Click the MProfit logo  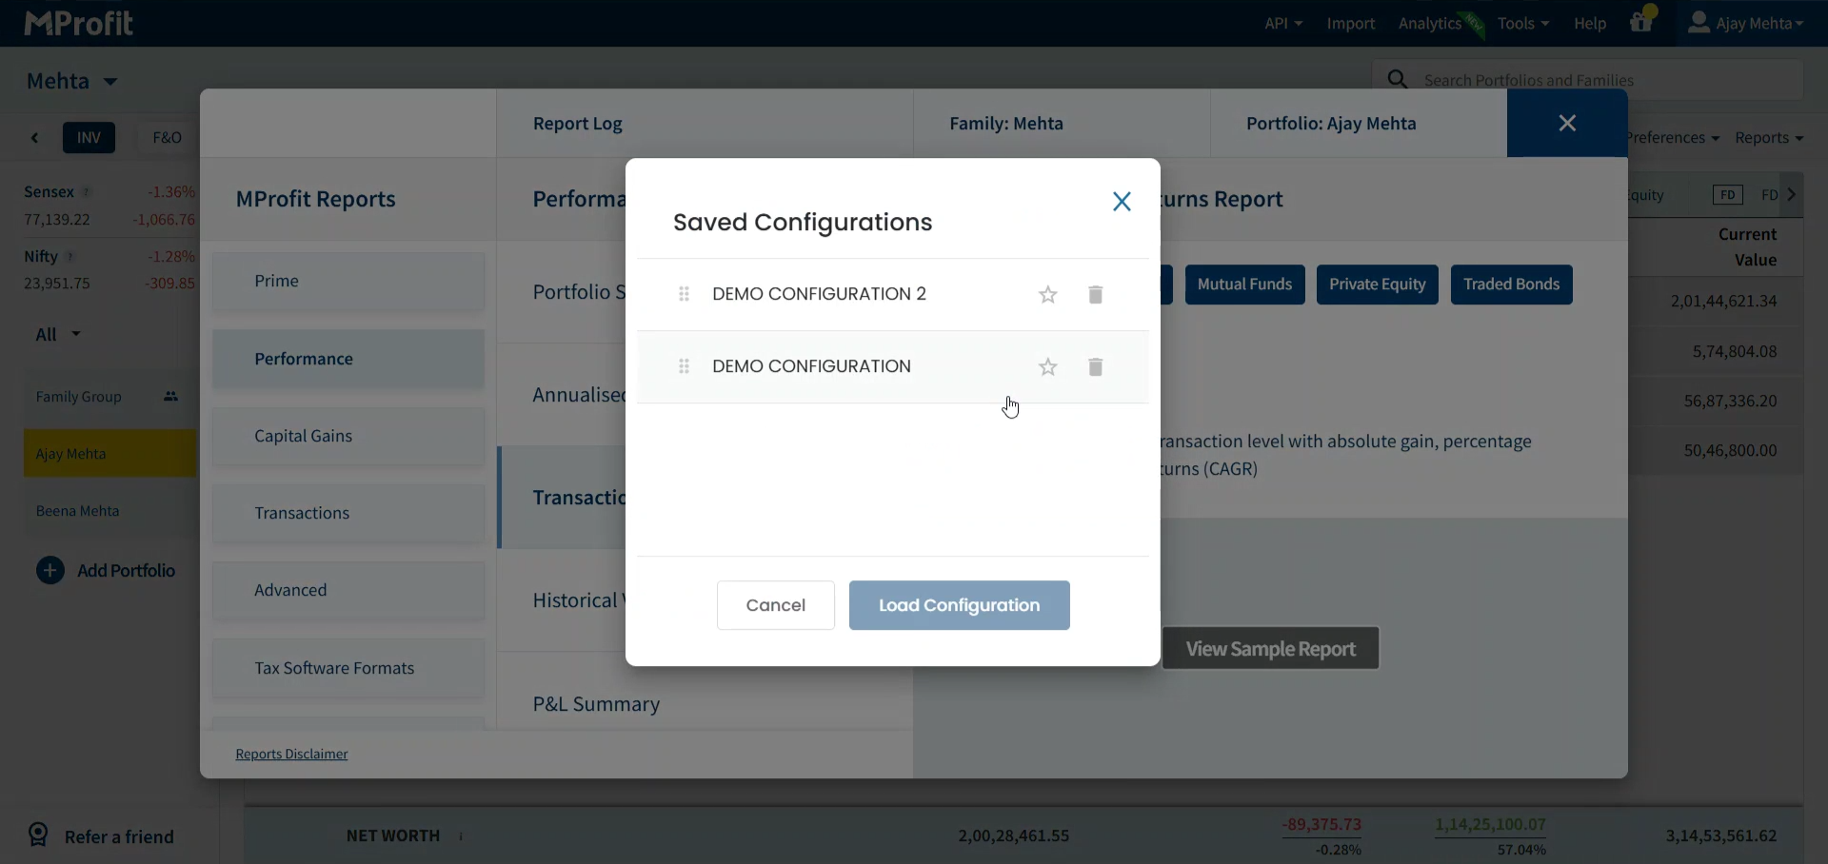pos(78,23)
